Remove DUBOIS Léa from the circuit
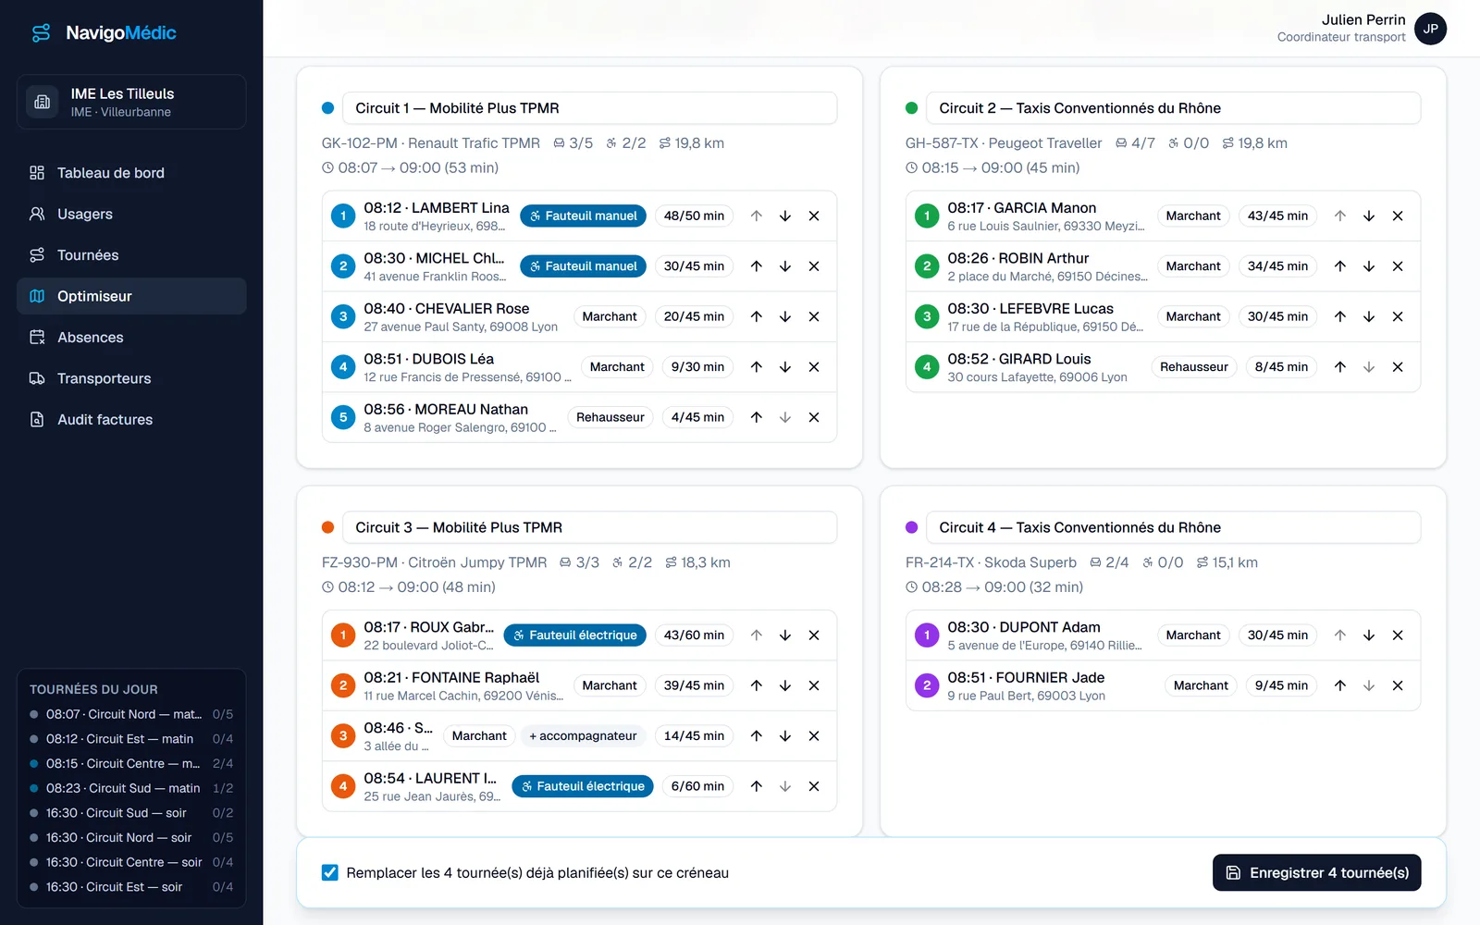This screenshot has width=1480, height=925. [x=814, y=367]
